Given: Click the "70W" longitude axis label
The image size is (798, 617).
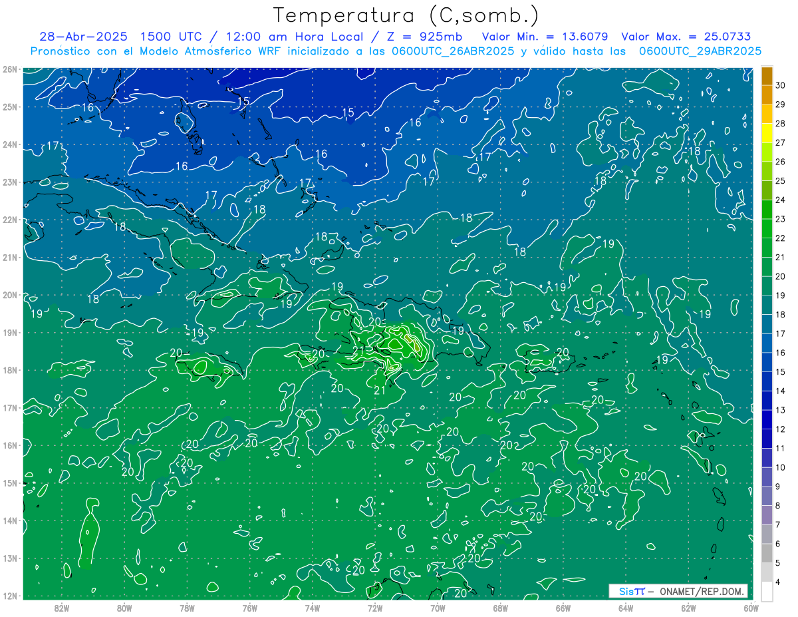Looking at the screenshot, I should click(x=438, y=608).
